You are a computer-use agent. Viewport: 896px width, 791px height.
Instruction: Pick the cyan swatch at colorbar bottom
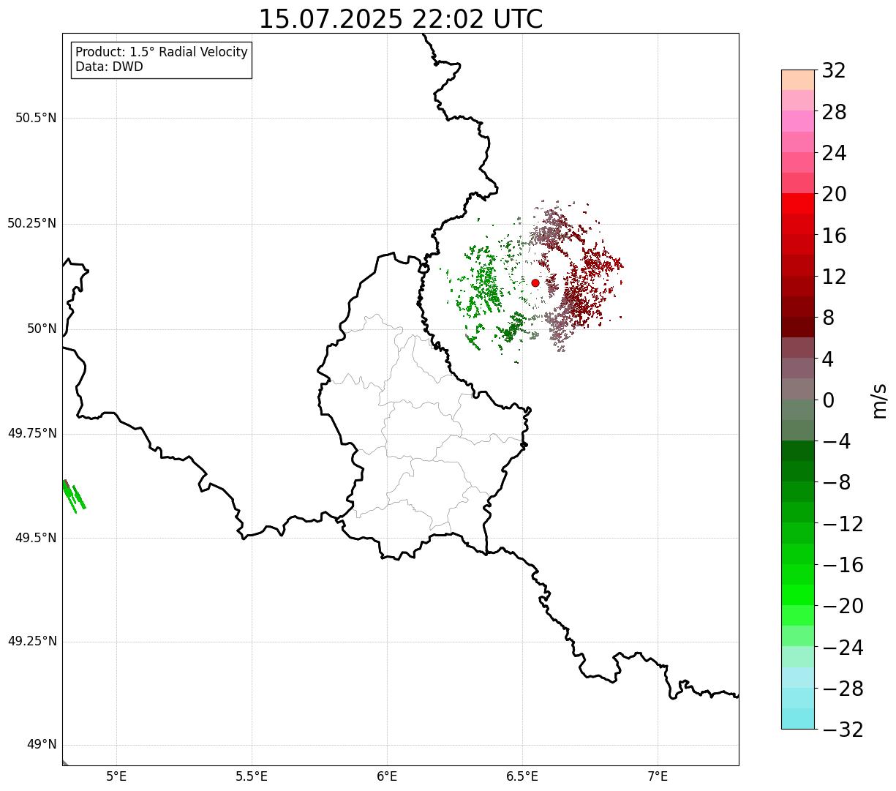pyautogui.click(x=797, y=719)
